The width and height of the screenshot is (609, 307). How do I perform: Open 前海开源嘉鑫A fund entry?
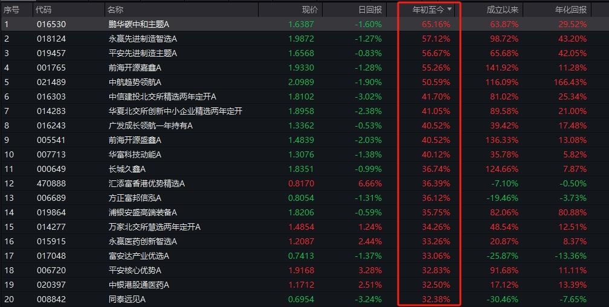pyautogui.click(x=135, y=68)
